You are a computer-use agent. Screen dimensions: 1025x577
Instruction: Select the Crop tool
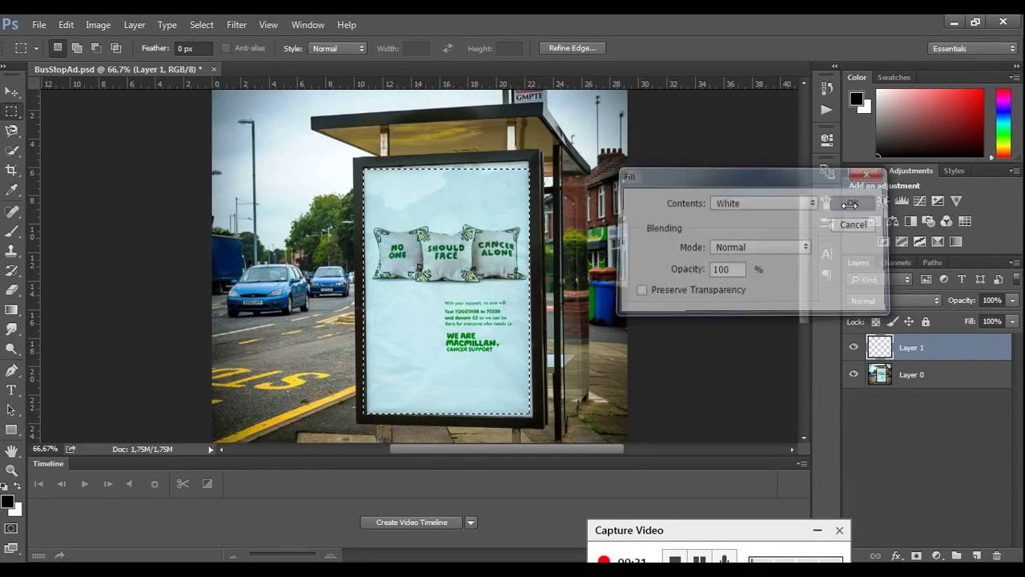pos(11,170)
